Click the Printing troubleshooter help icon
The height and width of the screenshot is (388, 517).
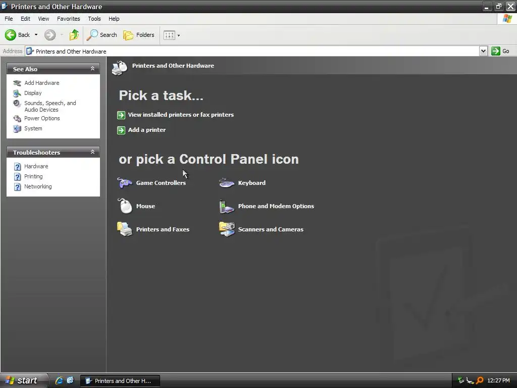point(18,177)
